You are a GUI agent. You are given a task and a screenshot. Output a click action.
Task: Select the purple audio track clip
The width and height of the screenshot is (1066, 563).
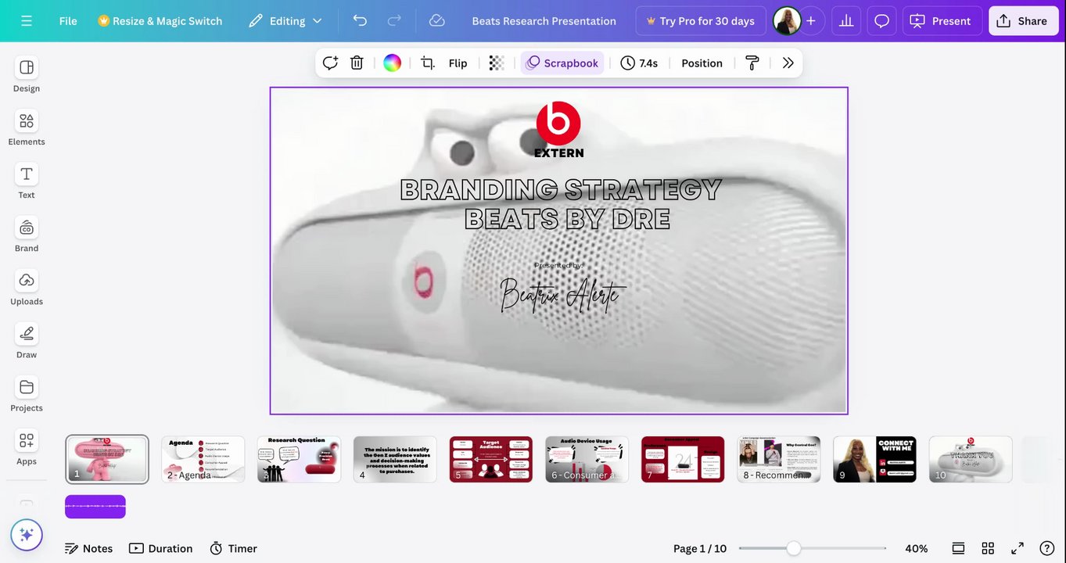point(95,507)
